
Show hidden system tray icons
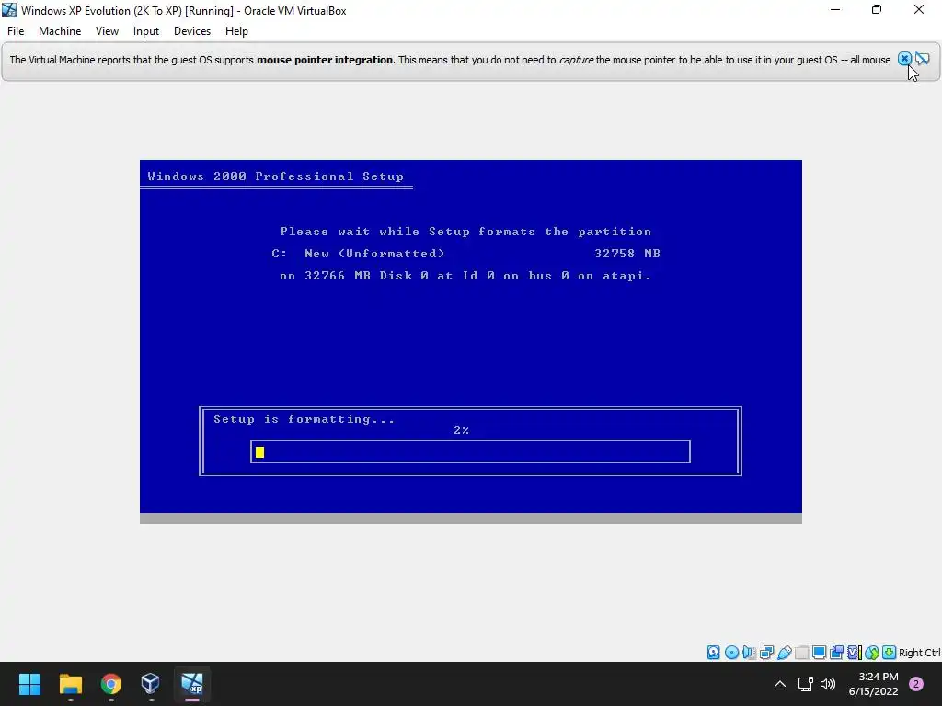tap(780, 684)
